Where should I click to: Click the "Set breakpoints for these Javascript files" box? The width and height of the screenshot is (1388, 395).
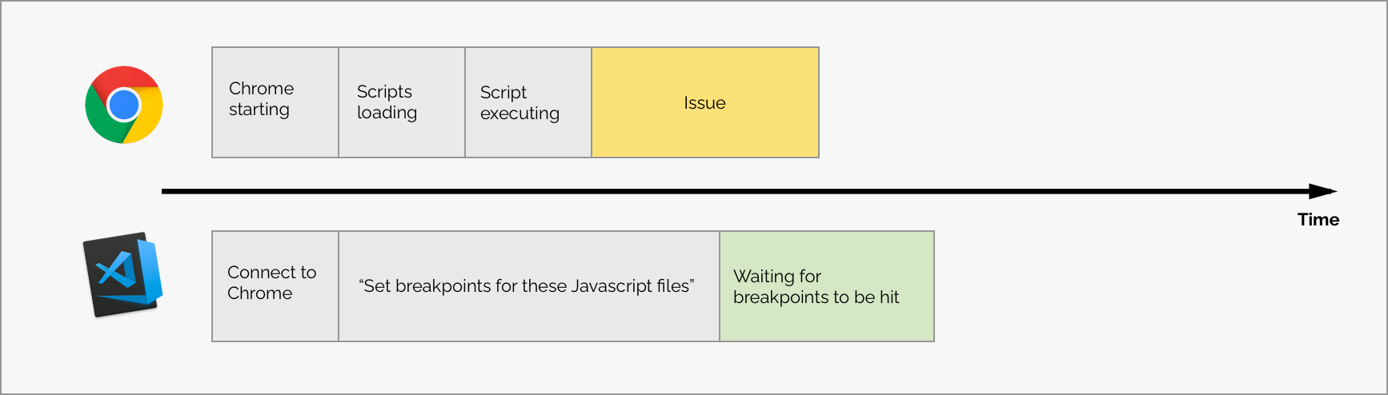529,286
